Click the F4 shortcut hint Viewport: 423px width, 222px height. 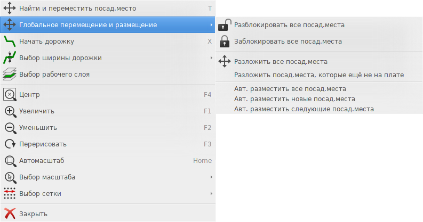pyautogui.click(x=207, y=94)
